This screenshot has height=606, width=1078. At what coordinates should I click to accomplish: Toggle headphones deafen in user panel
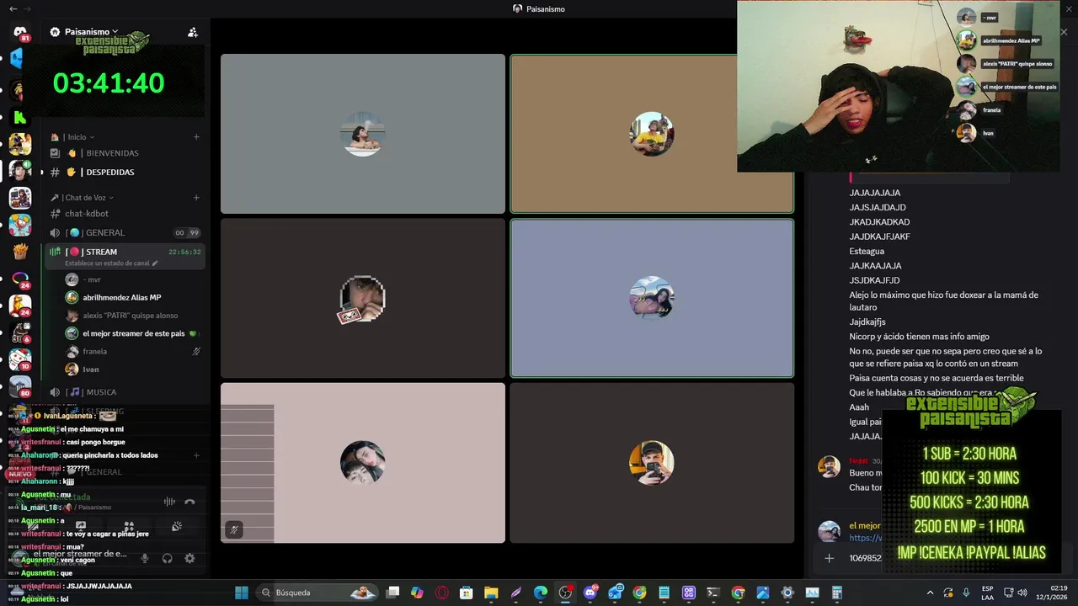[168, 558]
